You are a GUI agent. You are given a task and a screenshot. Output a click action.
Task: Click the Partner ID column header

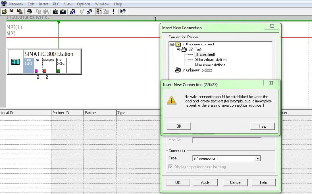click(x=67, y=113)
